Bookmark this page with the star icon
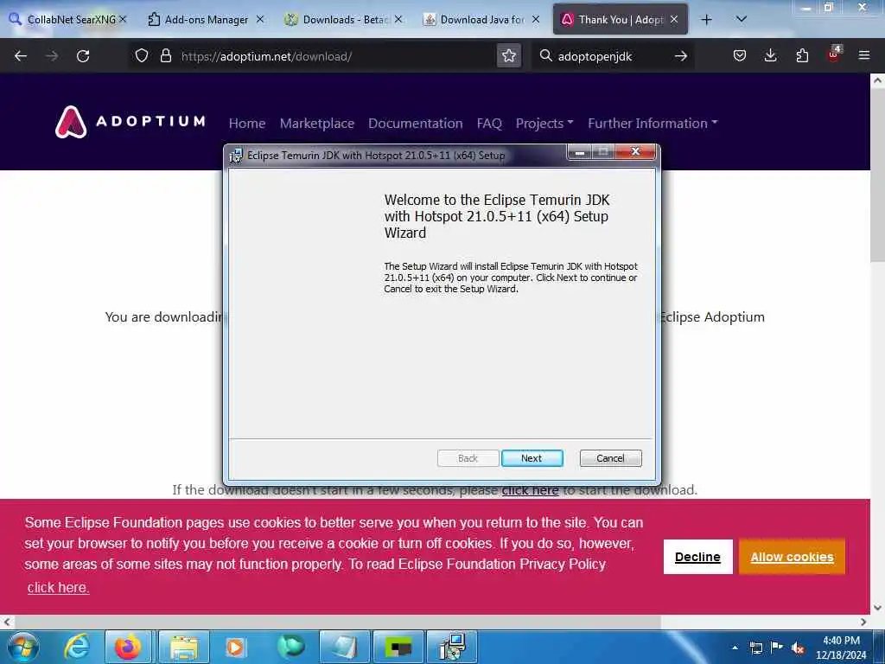This screenshot has width=885, height=664. tap(508, 56)
